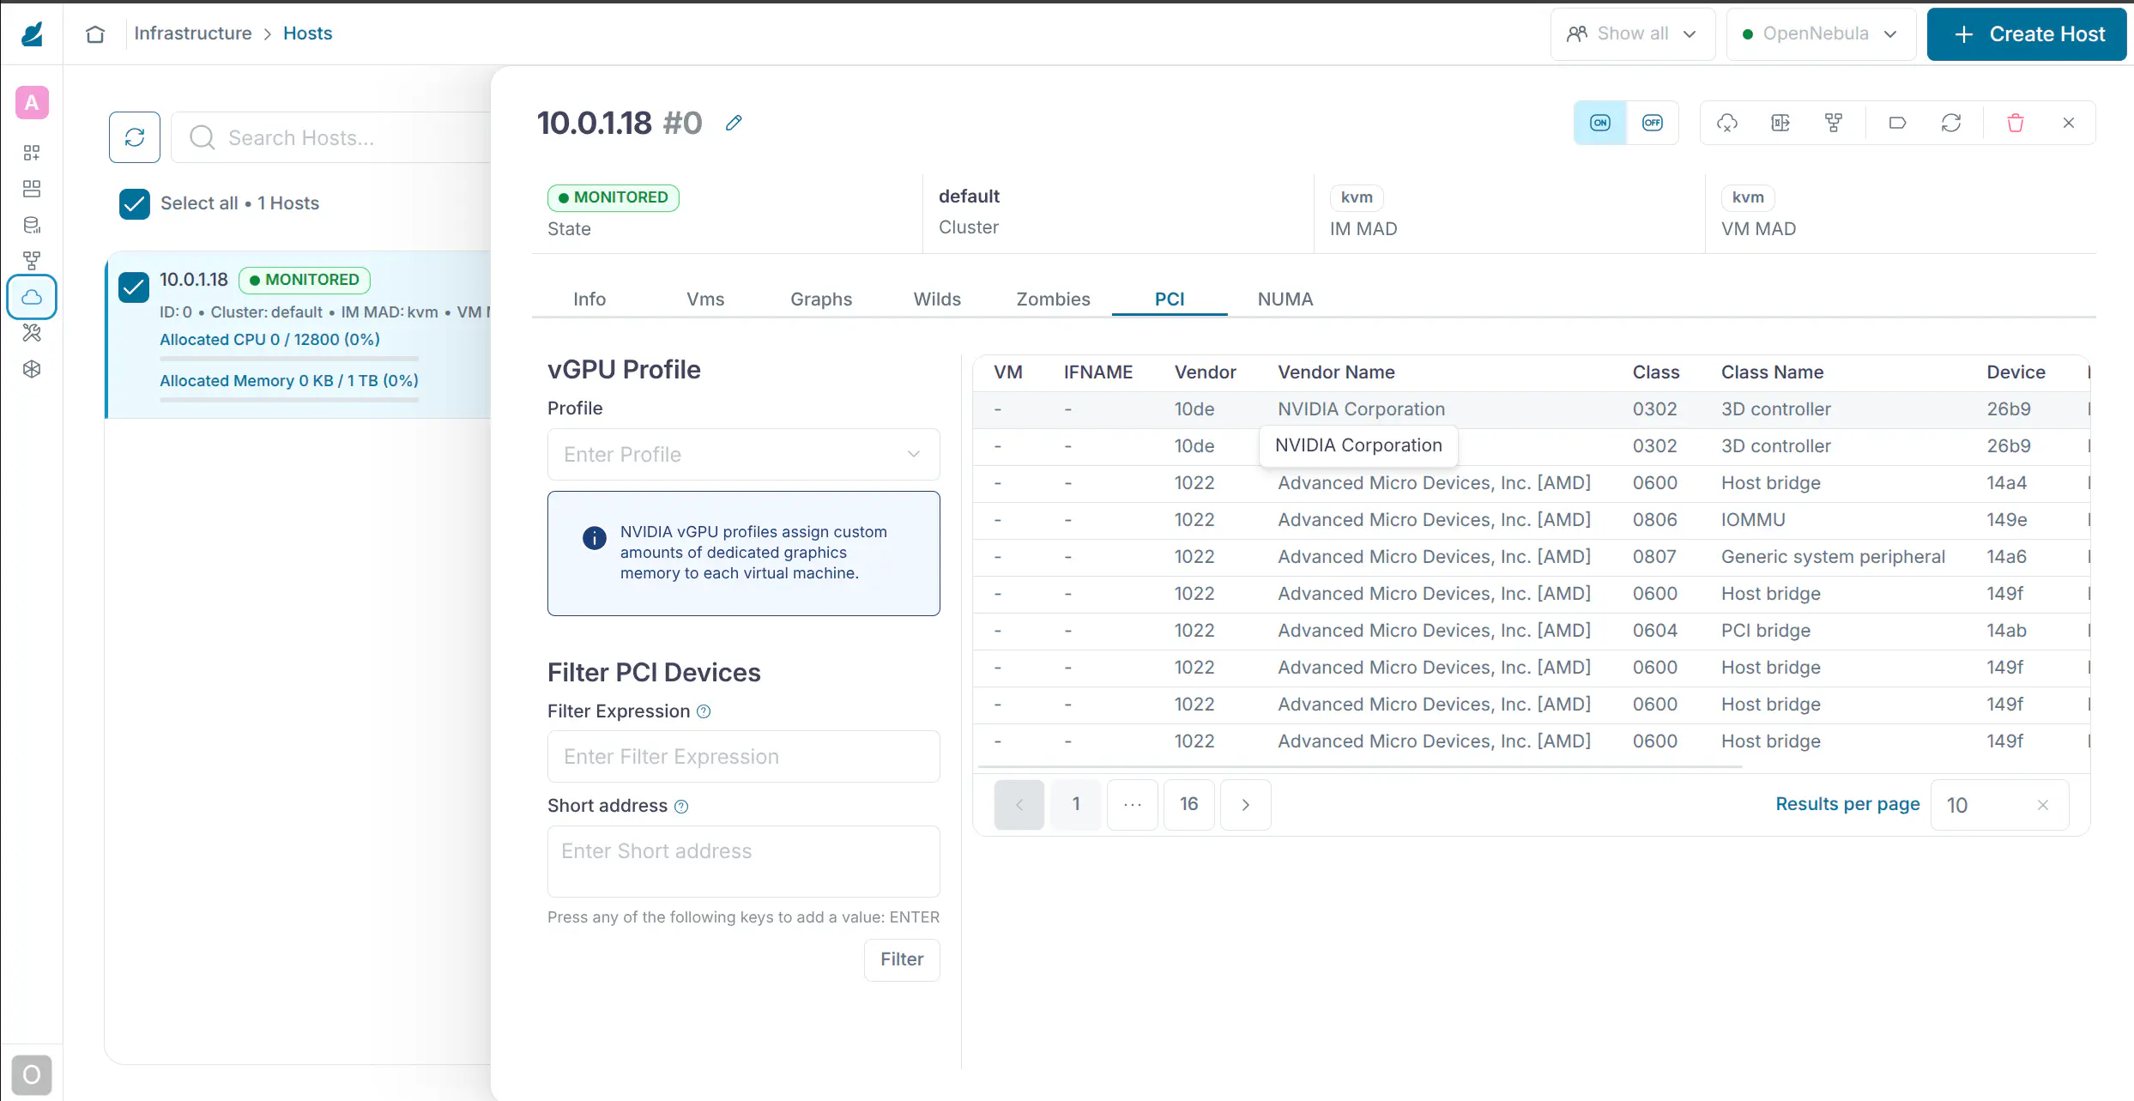Expand the Show all dropdown
This screenshot has width=2134, height=1101.
coord(1633,34)
